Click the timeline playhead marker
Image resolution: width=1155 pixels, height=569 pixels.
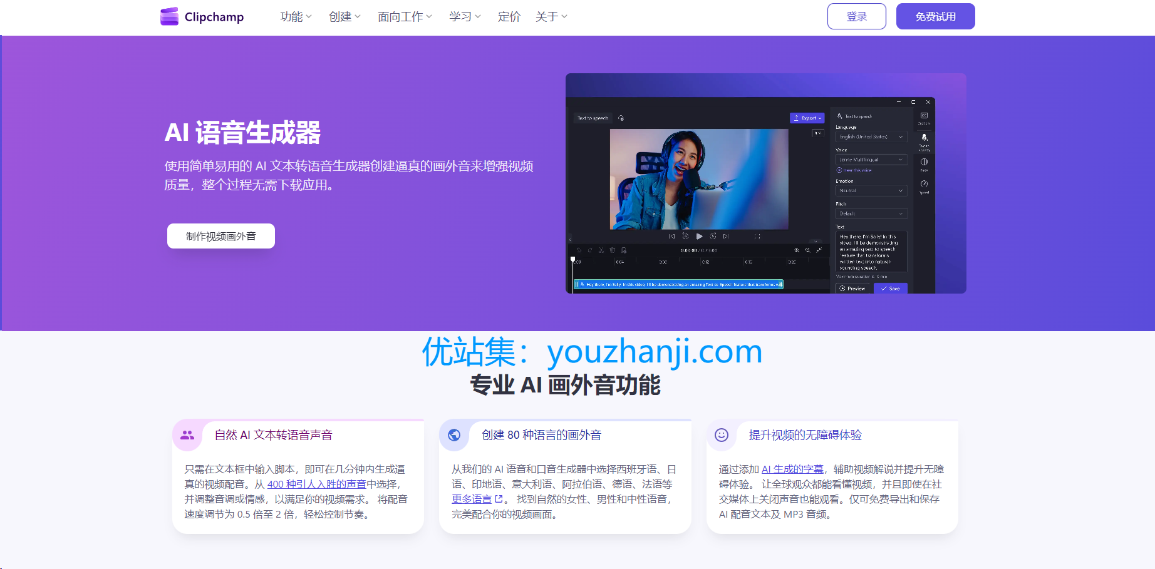[572, 259]
